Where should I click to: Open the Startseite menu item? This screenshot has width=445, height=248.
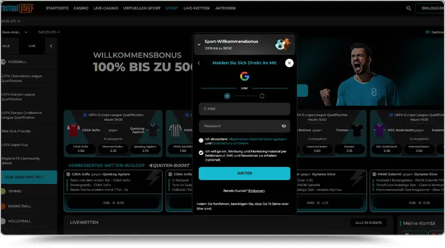(x=57, y=8)
